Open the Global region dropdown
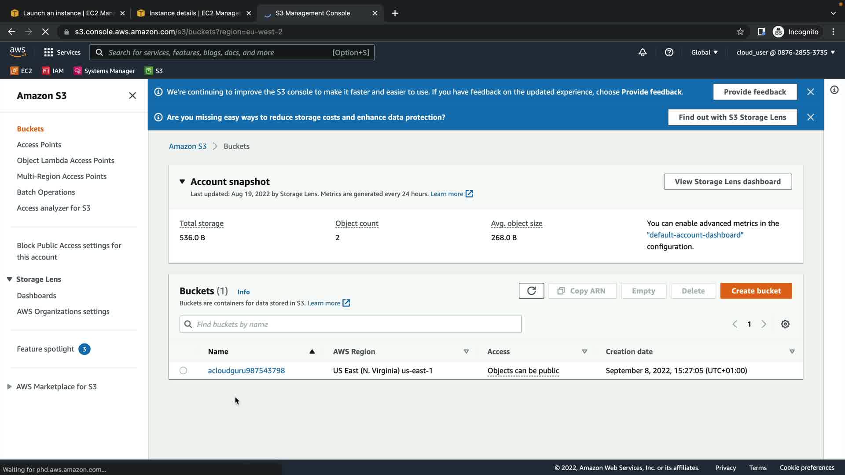Screen dimensions: 845x475 click(704, 52)
